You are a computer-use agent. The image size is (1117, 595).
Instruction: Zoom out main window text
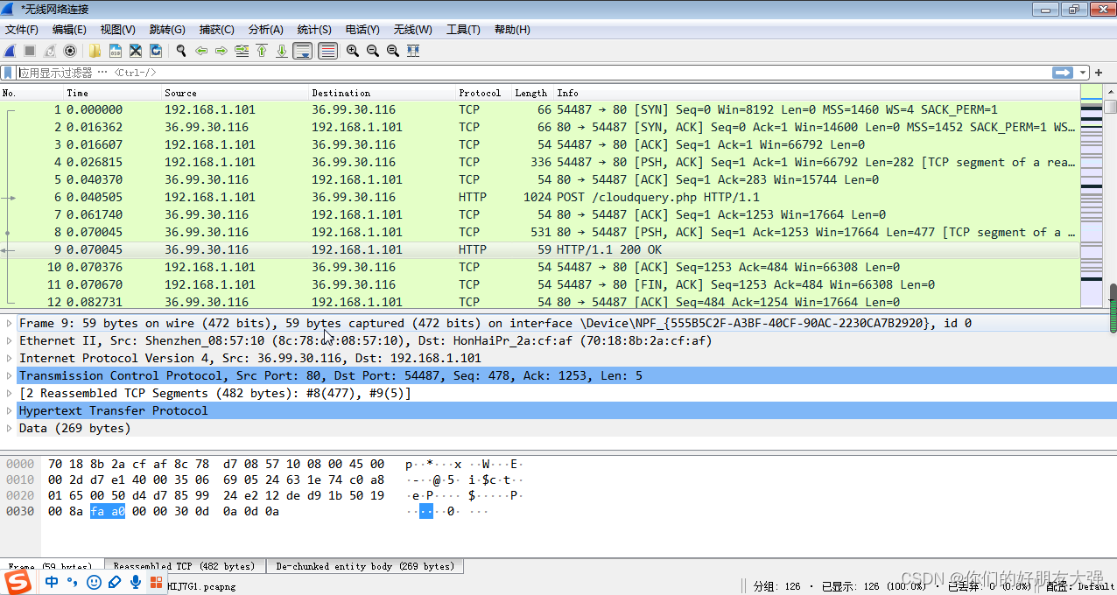(x=373, y=51)
